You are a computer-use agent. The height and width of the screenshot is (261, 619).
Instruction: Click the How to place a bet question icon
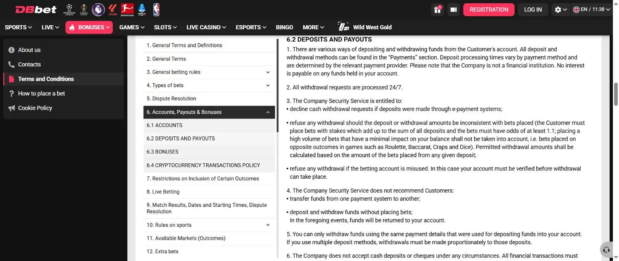point(11,94)
